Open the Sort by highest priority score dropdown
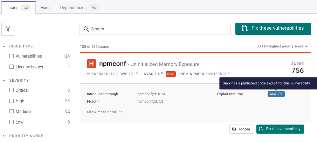The image size is (317, 142). pos(282,46)
